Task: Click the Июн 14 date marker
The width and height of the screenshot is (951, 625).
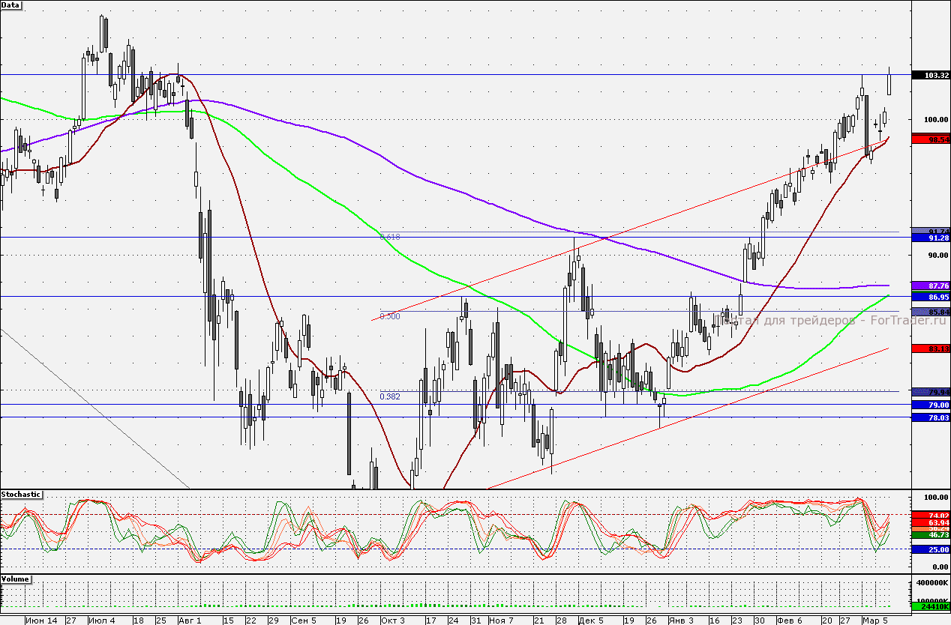Action: click(x=41, y=621)
